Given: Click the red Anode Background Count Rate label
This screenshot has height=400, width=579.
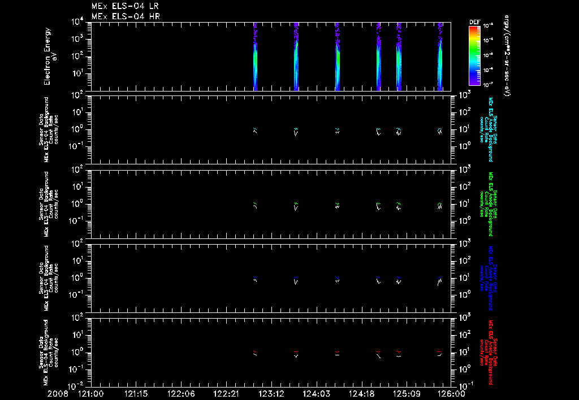Looking at the screenshot, I should click(x=488, y=353).
